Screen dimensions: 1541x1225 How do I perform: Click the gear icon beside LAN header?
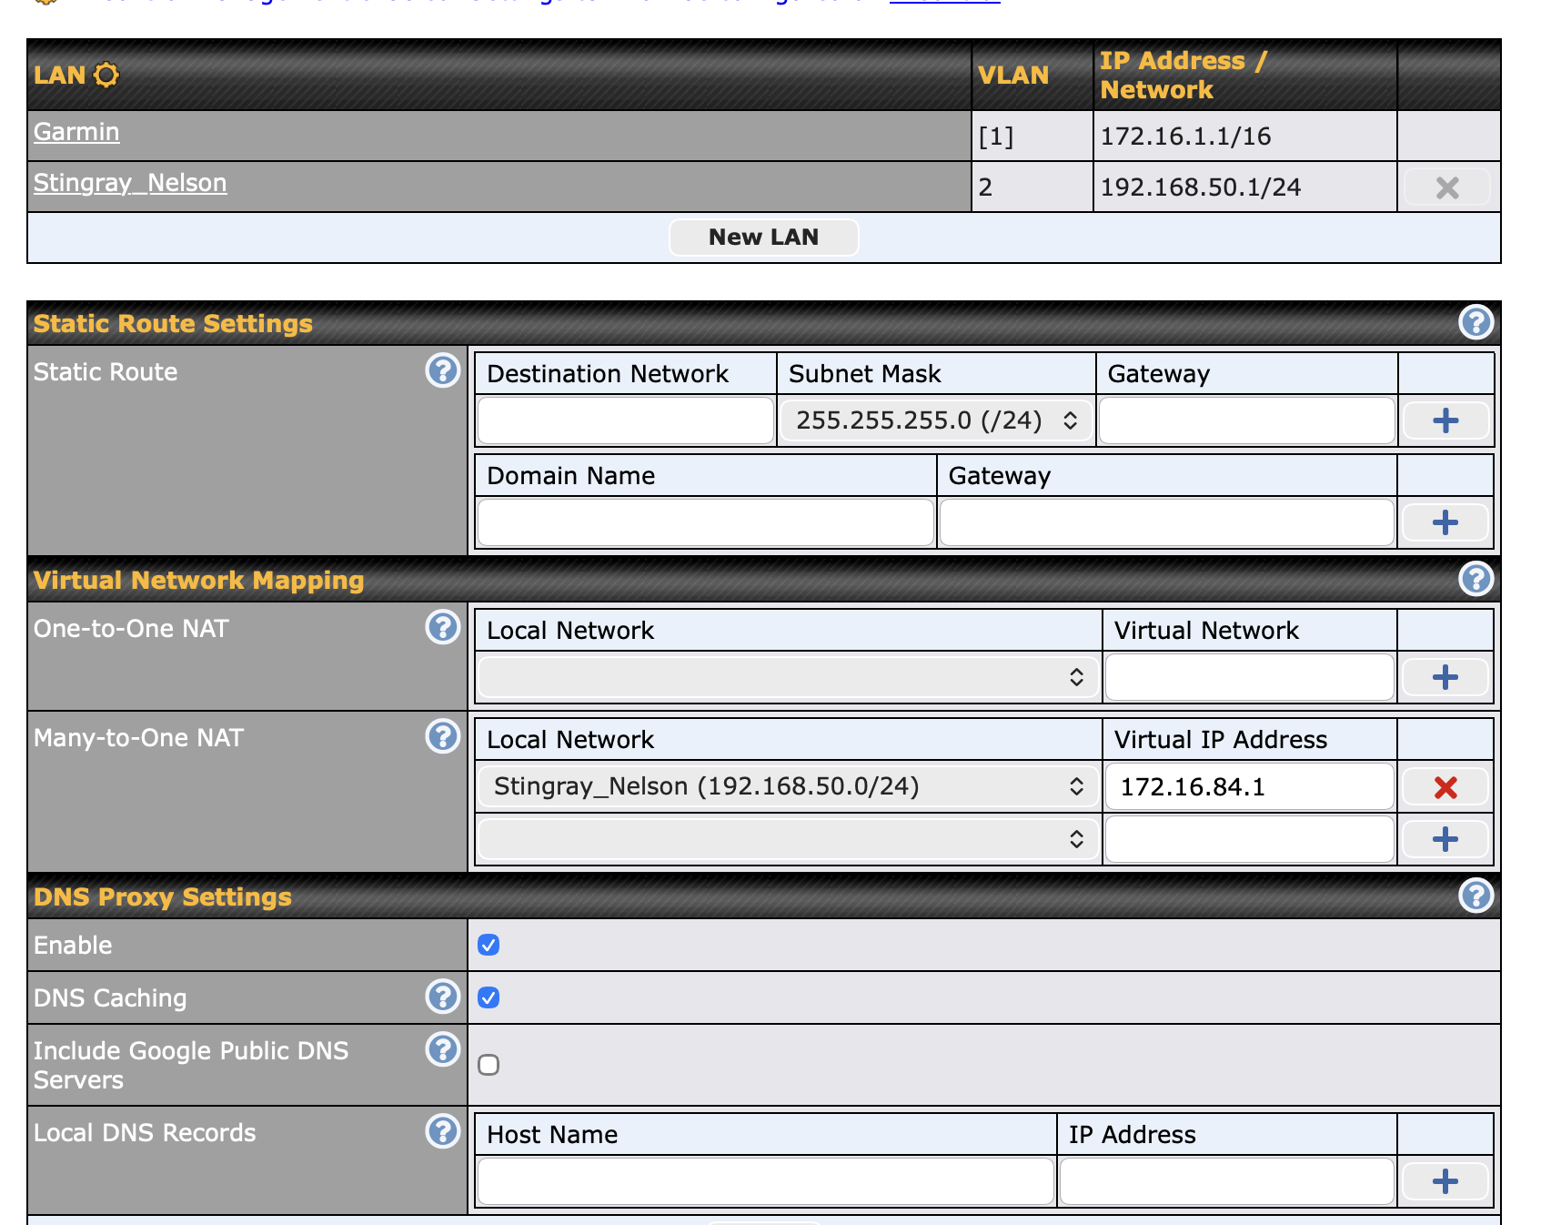click(x=106, y=75)
